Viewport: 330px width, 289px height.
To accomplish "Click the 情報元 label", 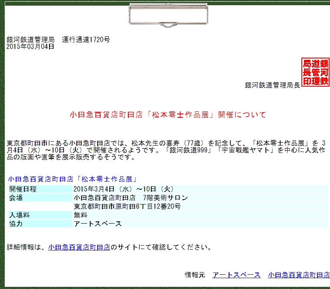I will pyautogui.click(x=195, y=275).
